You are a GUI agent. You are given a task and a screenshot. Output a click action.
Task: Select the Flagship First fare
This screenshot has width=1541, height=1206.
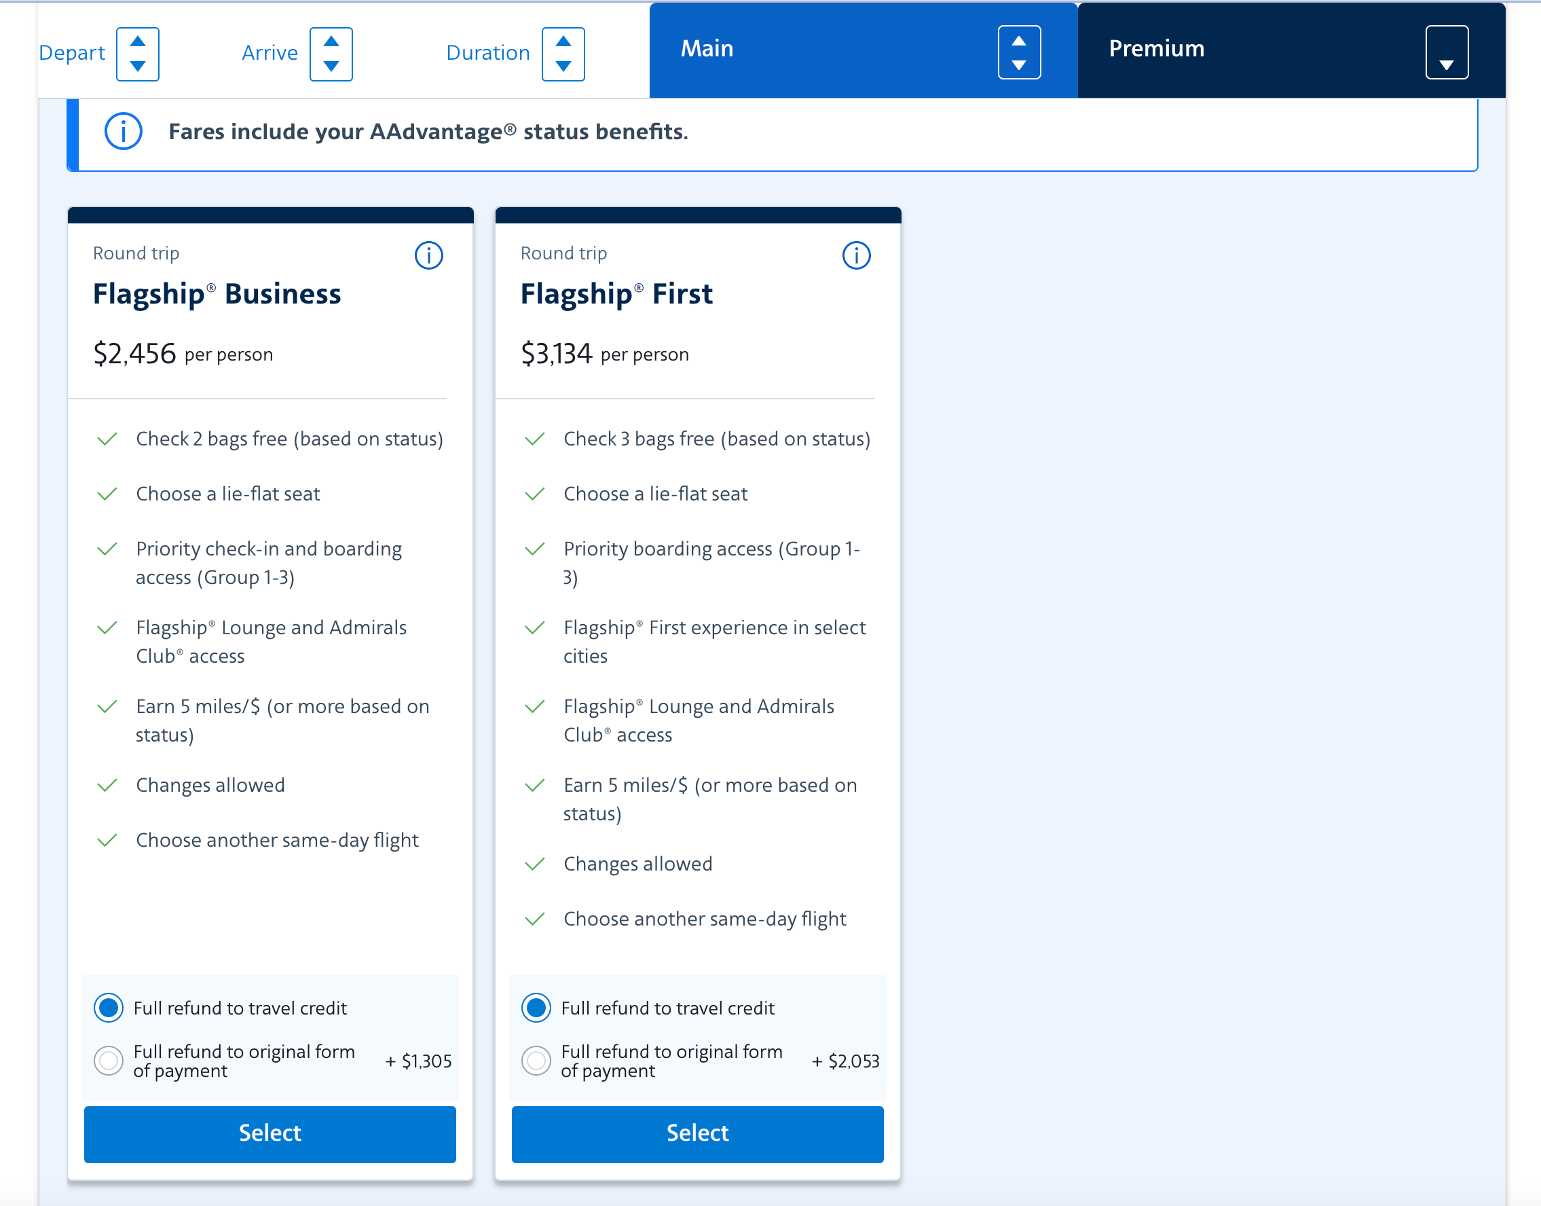tap(697, 1133)
